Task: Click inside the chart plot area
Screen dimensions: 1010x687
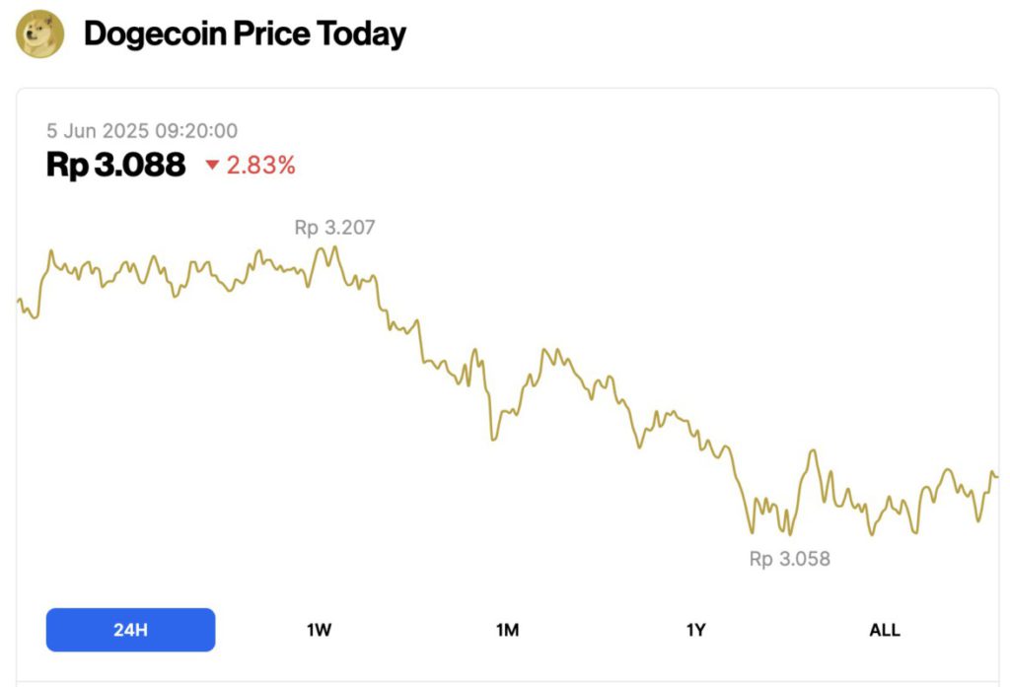Action: pos(505,394)
